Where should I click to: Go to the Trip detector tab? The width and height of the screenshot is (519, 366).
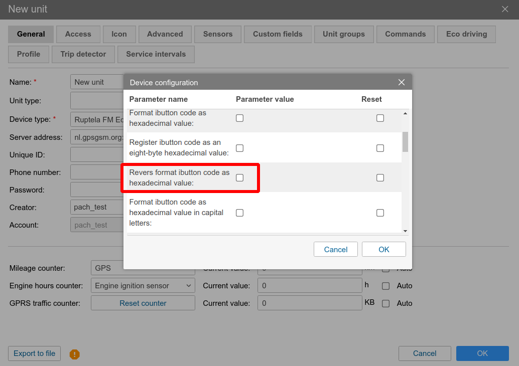tap(83, 54)
